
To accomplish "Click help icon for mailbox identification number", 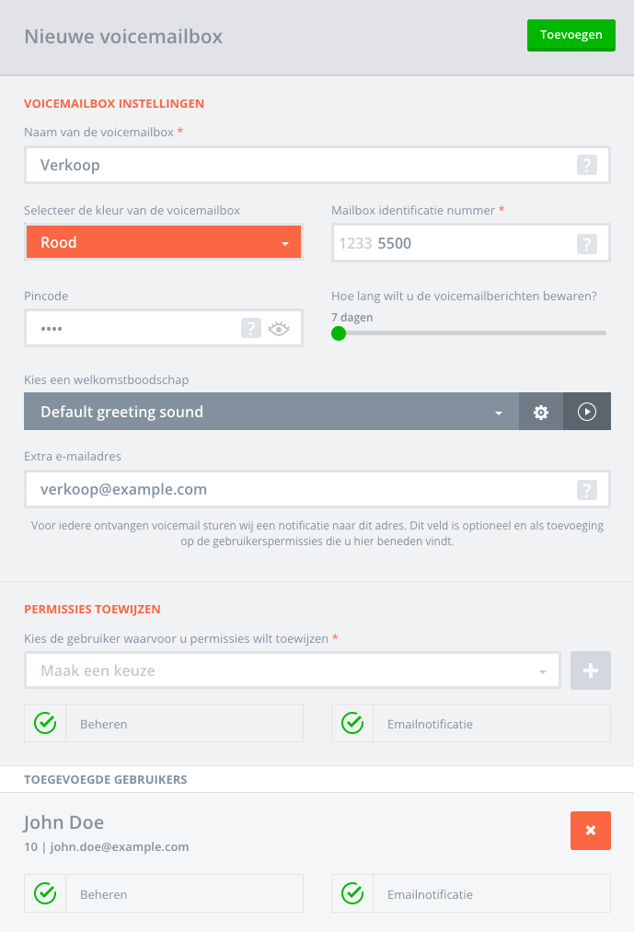I will pyautogui.click(x=587, y=244).
